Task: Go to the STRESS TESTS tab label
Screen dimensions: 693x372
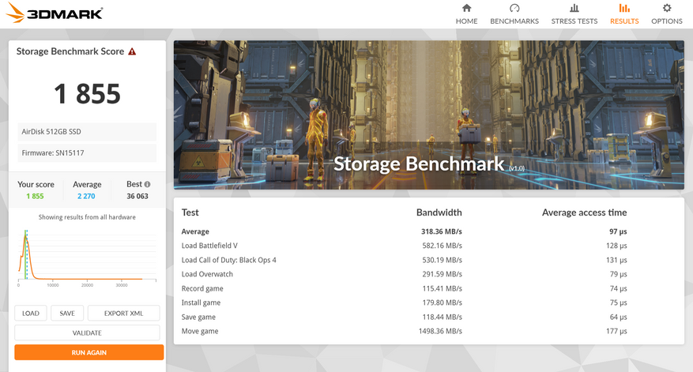Action: click(x=574, y=21)
